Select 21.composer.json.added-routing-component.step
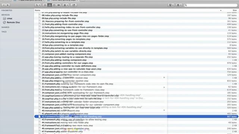Image resolution: width=239 pixels, height=134 pixels. [66, 54]
